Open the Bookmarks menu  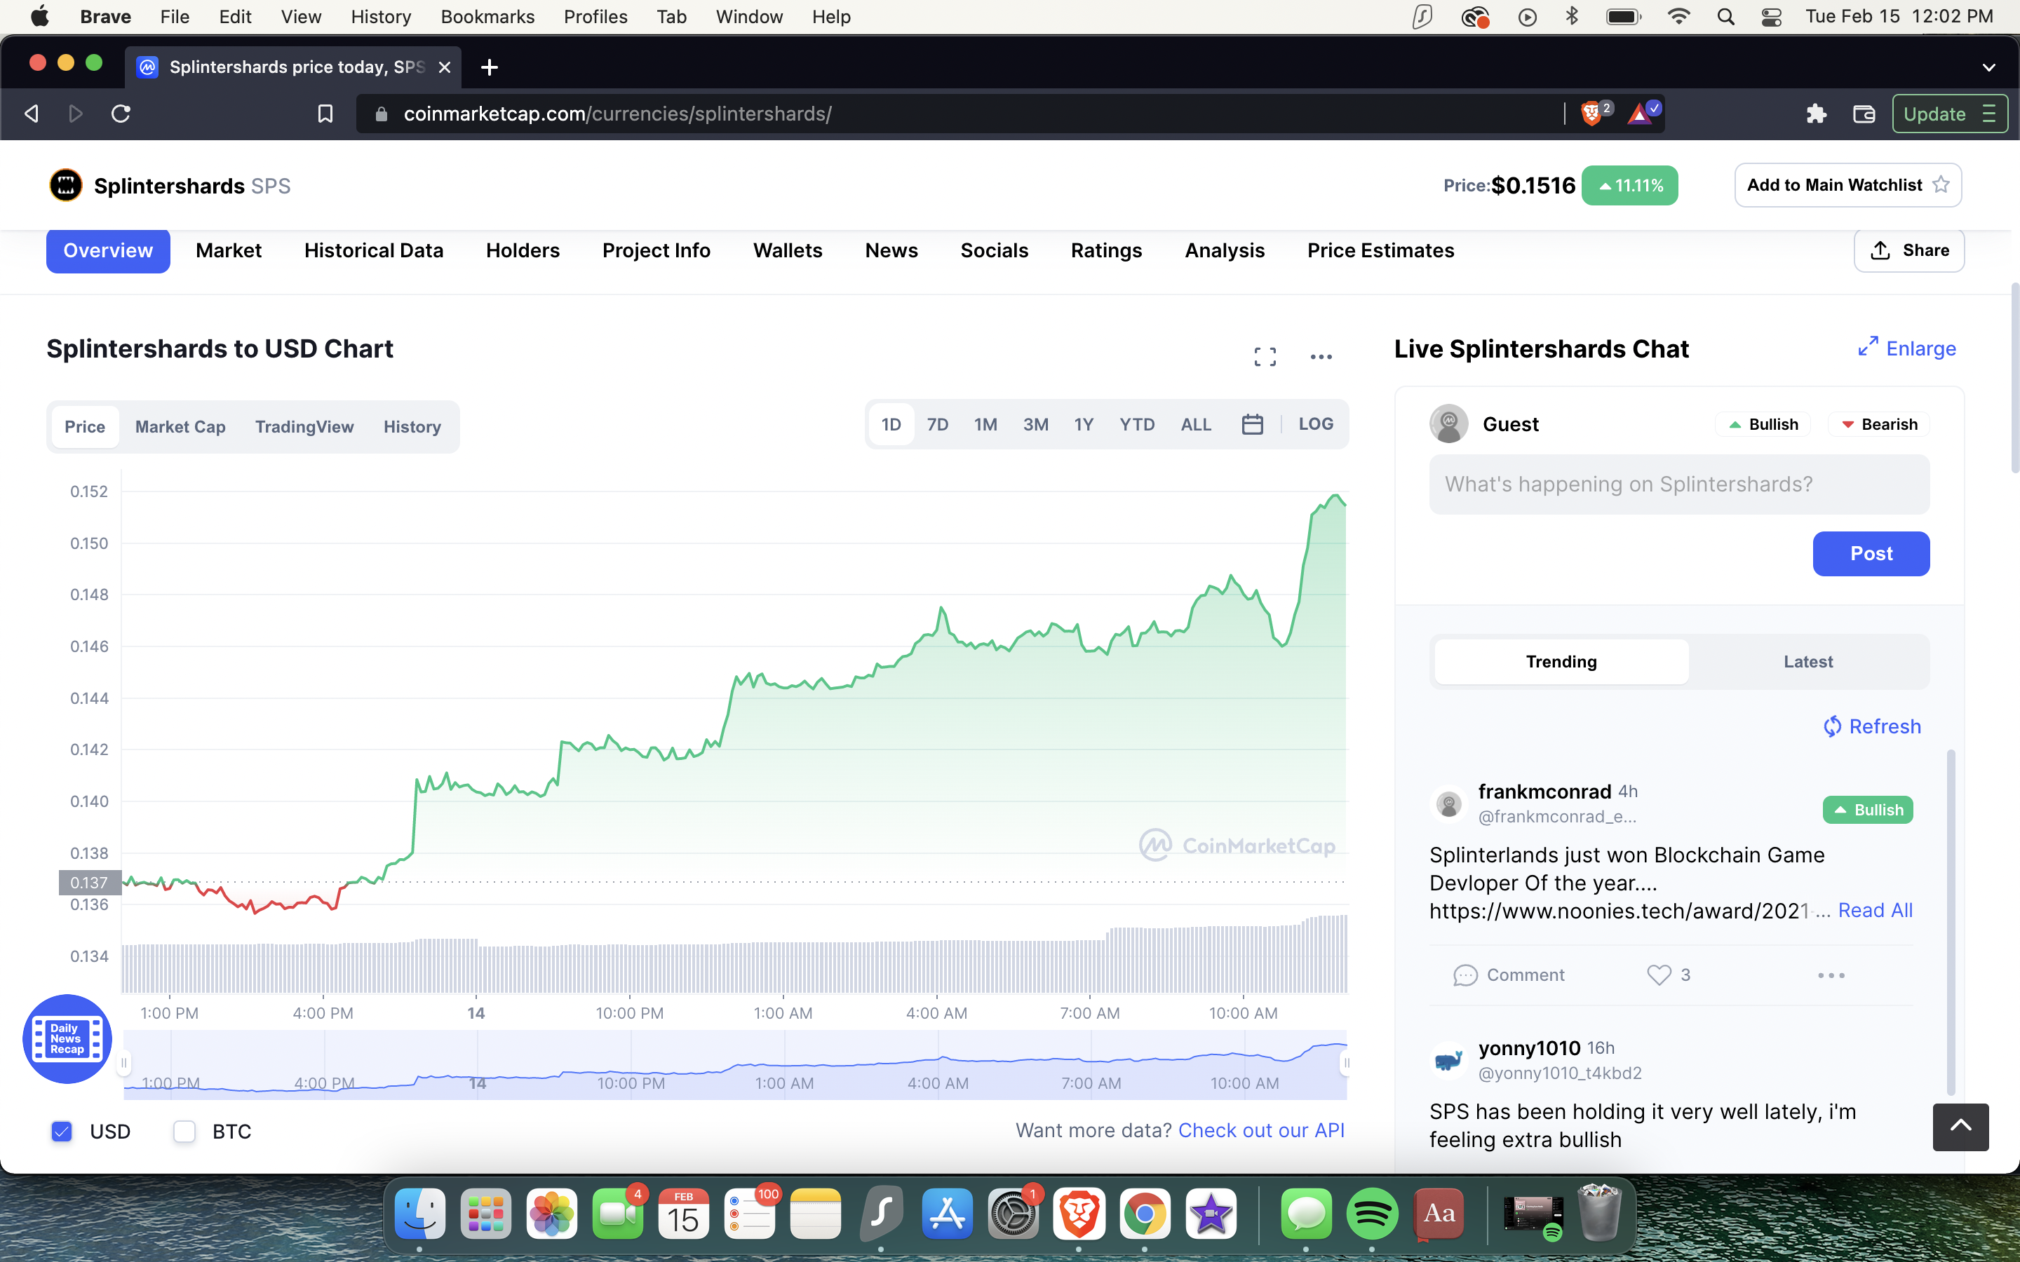[x=487, y=17]
